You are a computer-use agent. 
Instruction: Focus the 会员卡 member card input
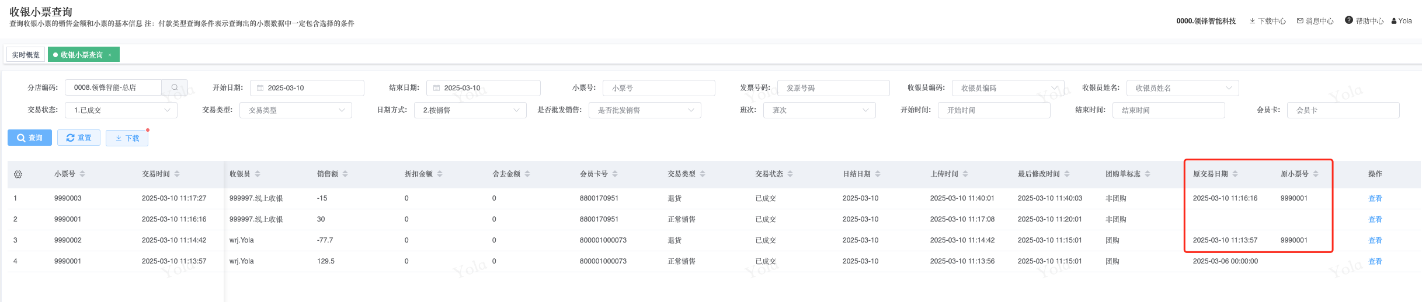(1343, 110)
